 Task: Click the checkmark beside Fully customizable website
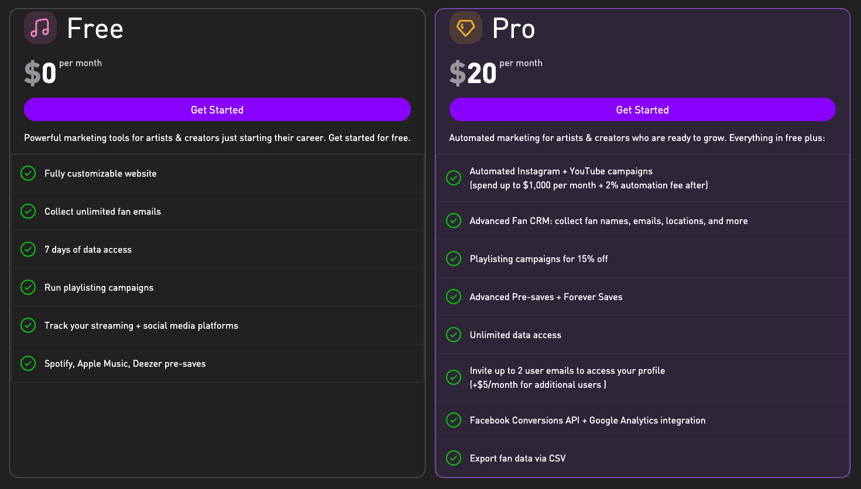tap(28, 173)
